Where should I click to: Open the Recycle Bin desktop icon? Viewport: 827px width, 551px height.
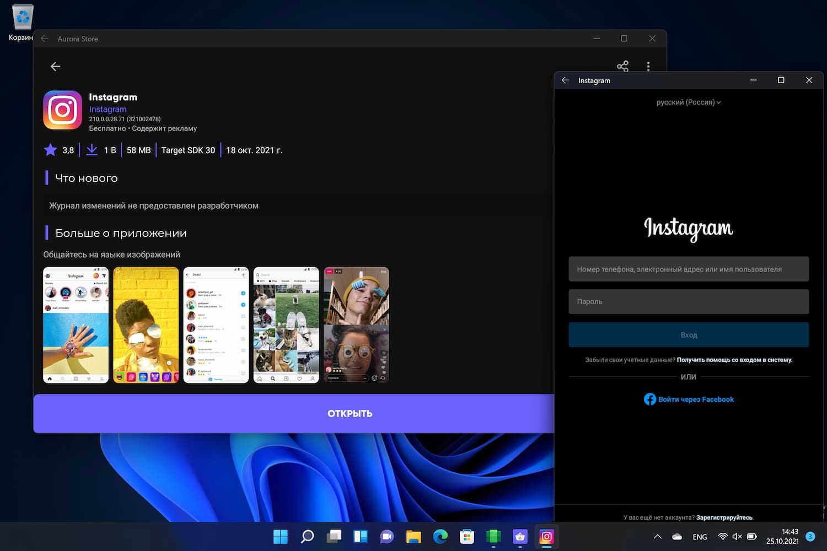coord(22,18)
